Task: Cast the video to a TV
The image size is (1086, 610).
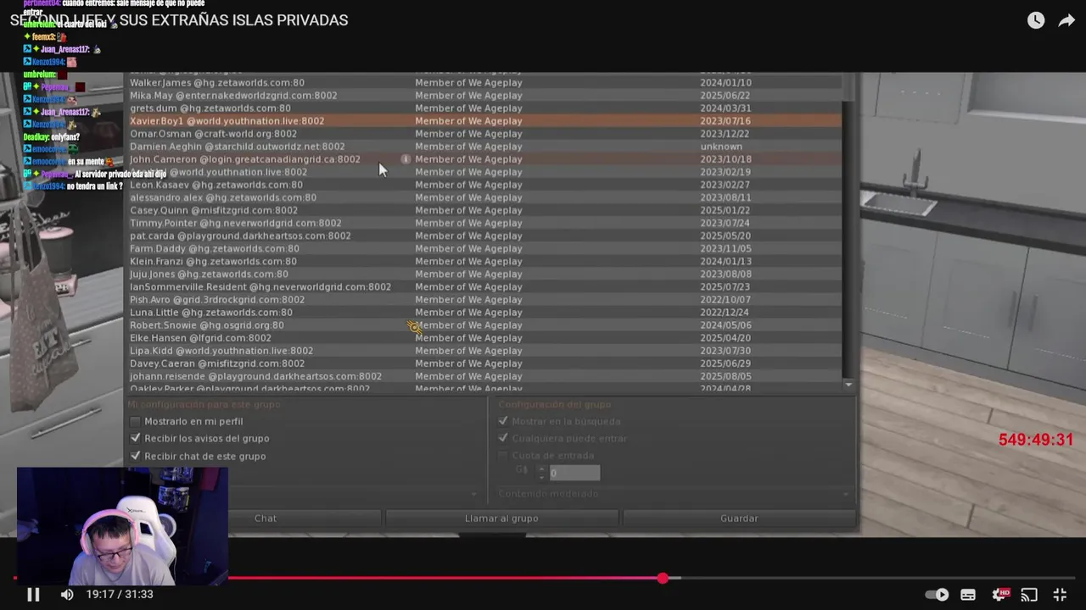Action: 1029,595
